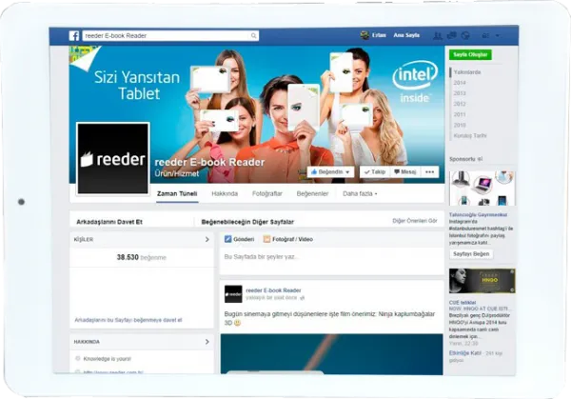Click the 'Bu Sayfada bir şeyler yaz' field
571x399 pixels.
331,261
